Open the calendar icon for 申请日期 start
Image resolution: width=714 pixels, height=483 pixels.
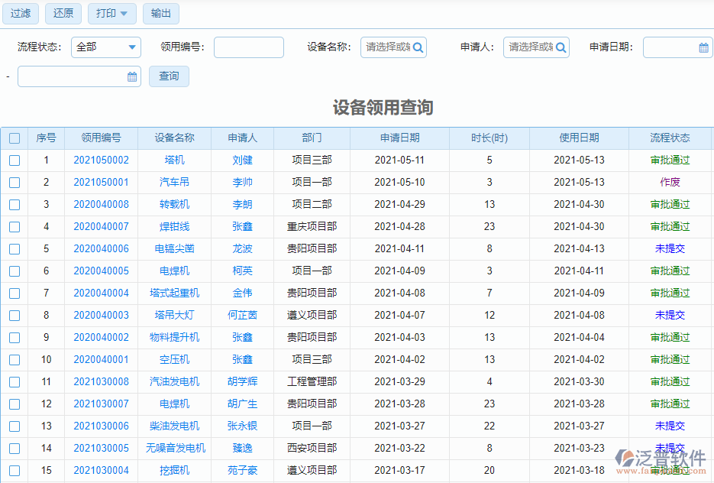coord(703,47)
